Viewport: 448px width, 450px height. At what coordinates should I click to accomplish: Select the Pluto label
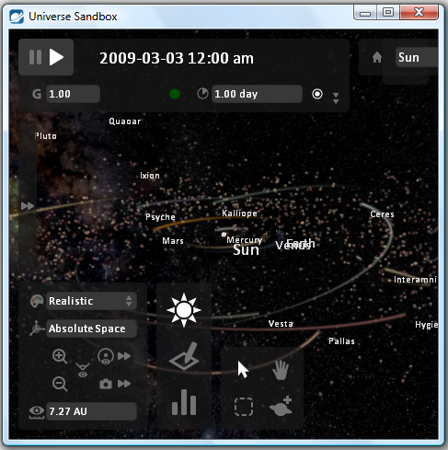pyautogui.click(x=46, y=136)
